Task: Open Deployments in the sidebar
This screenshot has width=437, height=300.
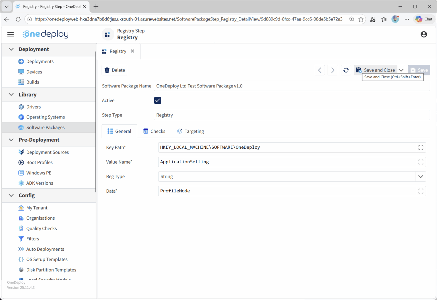Action: click(40, 62)
